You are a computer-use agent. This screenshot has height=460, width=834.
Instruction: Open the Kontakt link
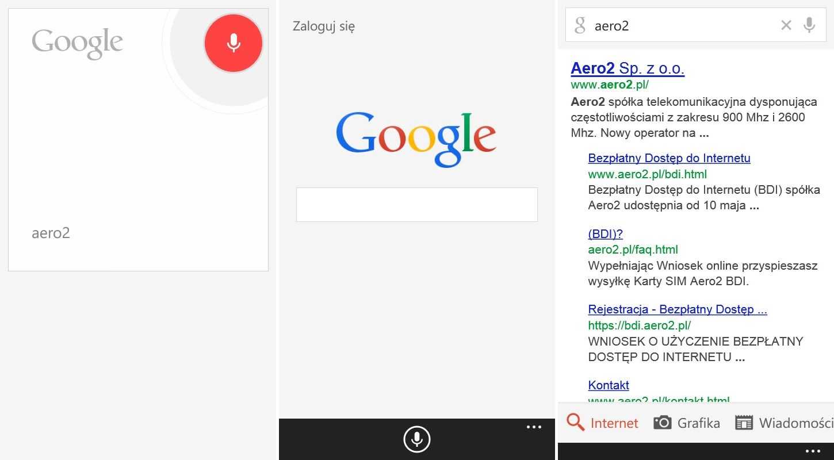click(x=608, y=385)
